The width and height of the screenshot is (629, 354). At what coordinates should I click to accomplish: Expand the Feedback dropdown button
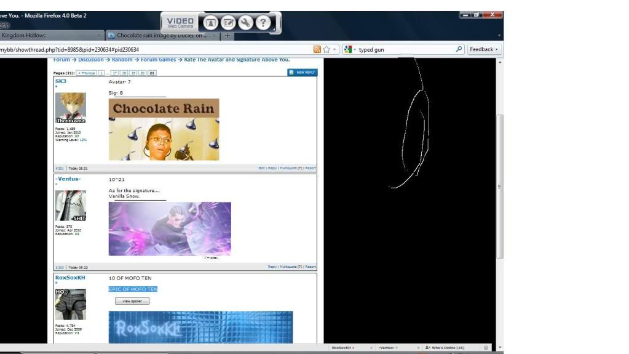point(484,49)
